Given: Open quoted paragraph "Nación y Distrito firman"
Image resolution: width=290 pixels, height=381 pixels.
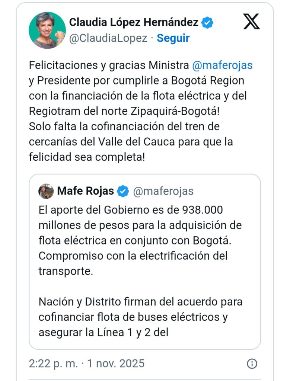Looking at the screenshot, I should pyautogui.click(x=140, y=302).
